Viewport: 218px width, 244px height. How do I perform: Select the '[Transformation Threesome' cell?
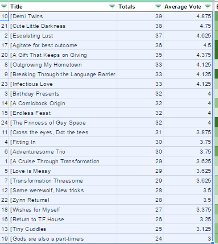tap(63, 181)
